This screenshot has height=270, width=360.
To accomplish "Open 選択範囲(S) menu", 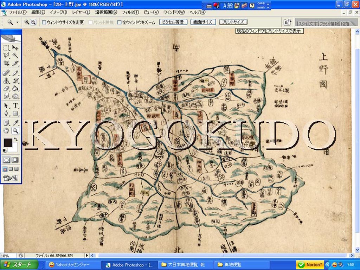I will tap(106, 12).
